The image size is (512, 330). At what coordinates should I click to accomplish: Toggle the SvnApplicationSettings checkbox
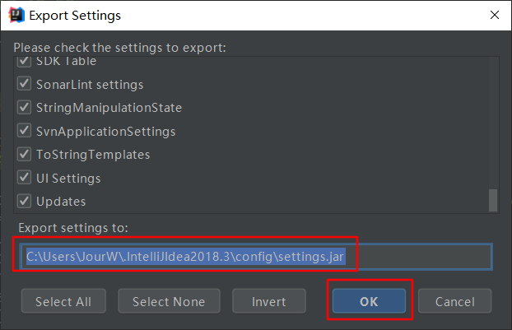click(x=24, y=131)
